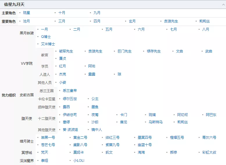This screenshot has width=226, height=165.
Task: Click the 公主 link
Action: tap(95, 99)
